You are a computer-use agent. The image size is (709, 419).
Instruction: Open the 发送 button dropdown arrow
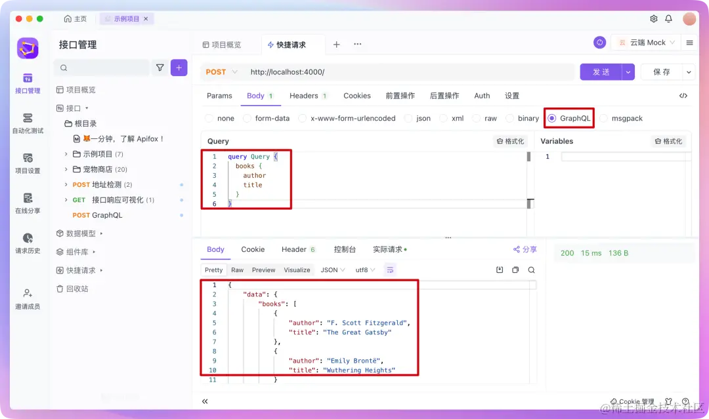pyautogui.click(x=628, y=71)
